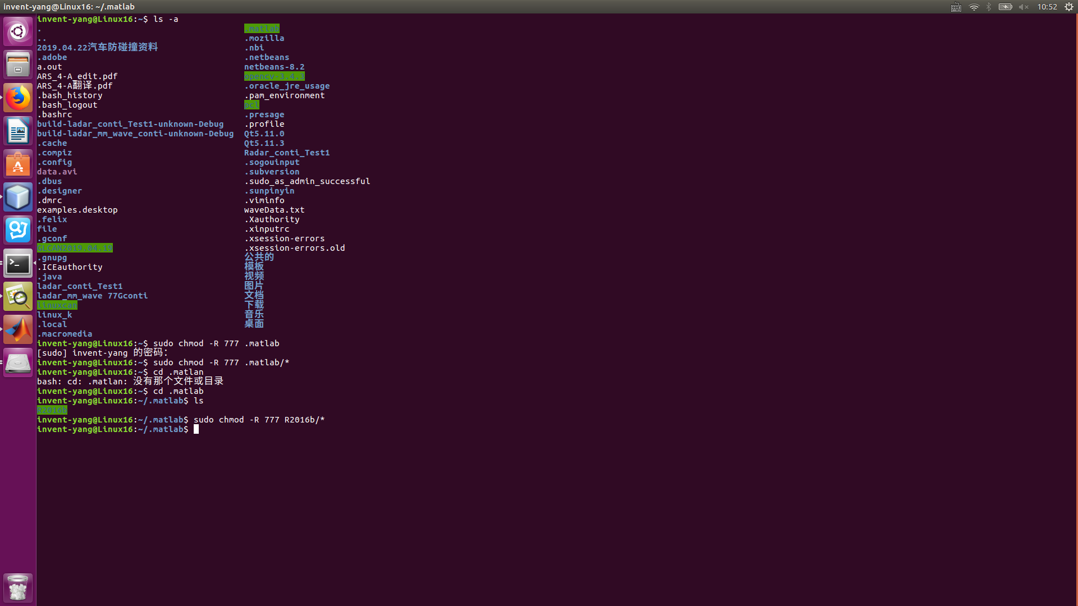Open the blue cube application icon
The width and height of the screenshot is (1078, 606).
coord(18,197)
